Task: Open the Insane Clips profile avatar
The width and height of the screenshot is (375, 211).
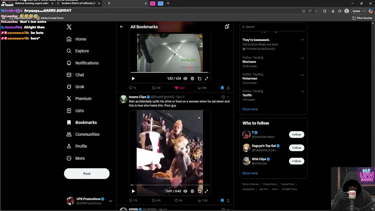Action: pos(124,99)
